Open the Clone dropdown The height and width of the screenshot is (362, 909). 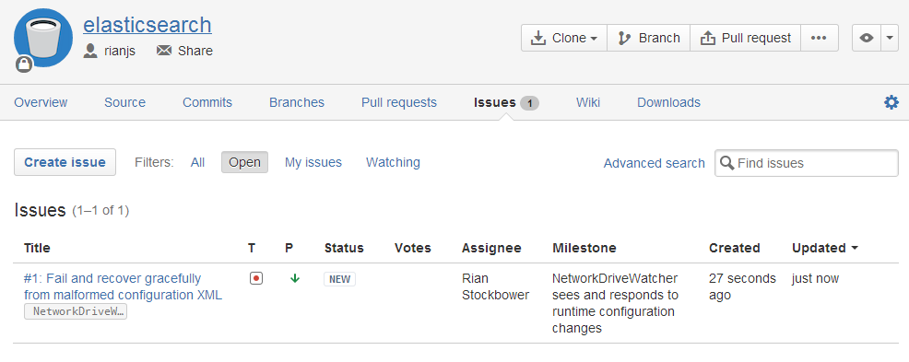coord(564,38)
